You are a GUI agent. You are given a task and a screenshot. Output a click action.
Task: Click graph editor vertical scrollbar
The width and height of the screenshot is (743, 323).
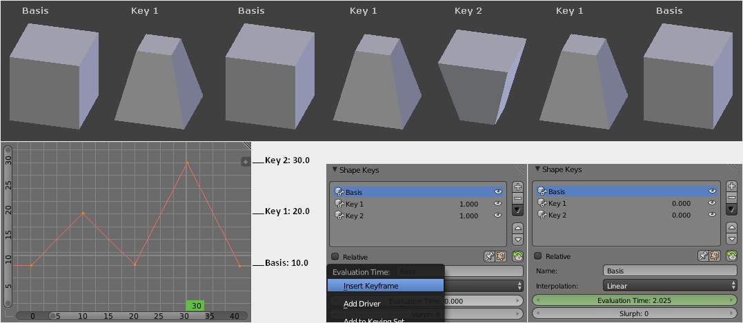point(7,226)
